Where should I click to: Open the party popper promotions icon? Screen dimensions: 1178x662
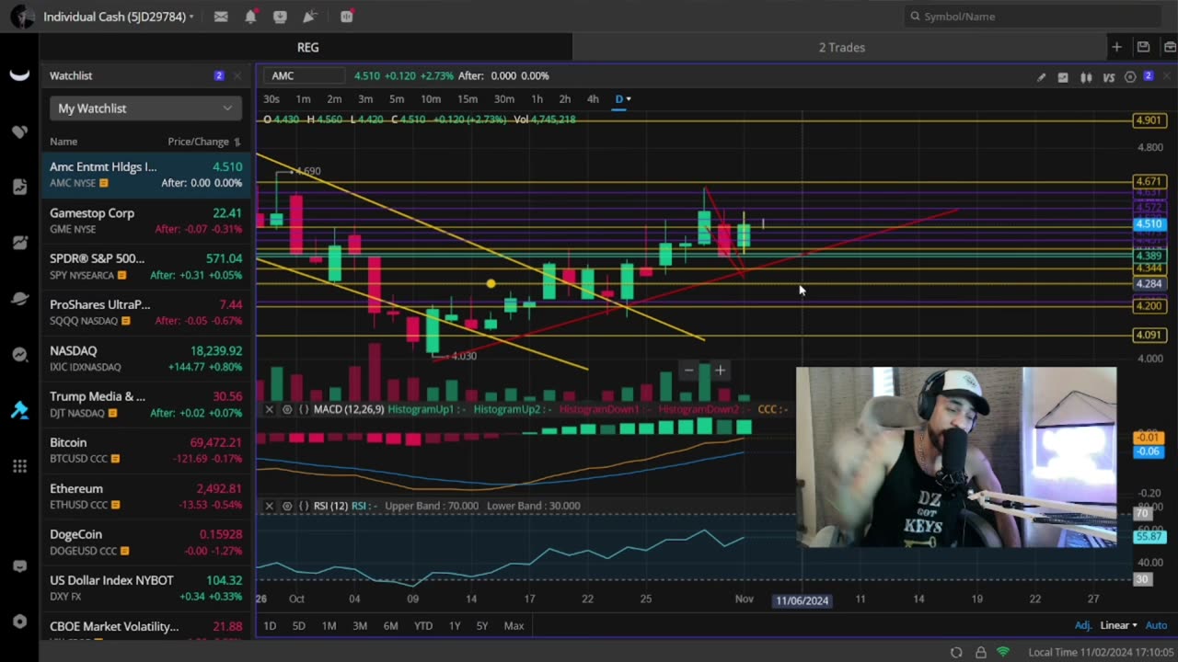coord(310,17)
